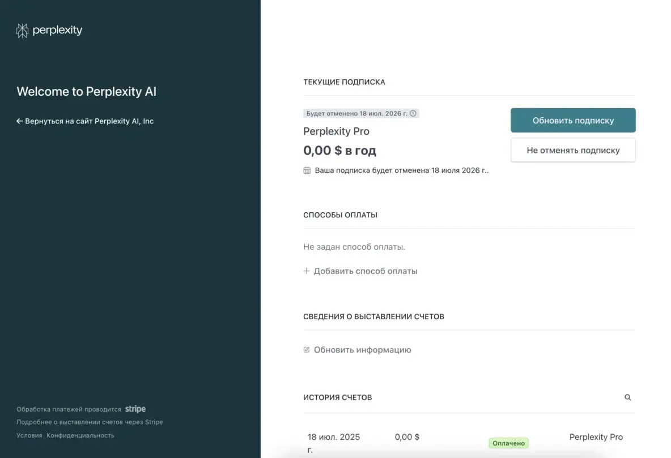
Task: Click the edit pencil icon for billing details
Action: point(307,350)
